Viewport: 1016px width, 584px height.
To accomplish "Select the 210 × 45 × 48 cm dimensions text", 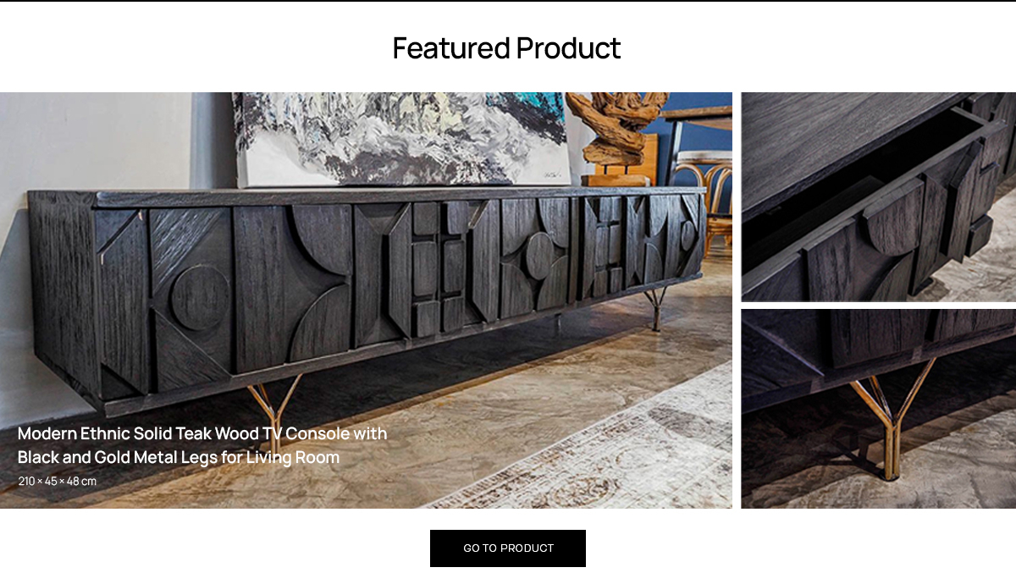I will coord(58,482).
